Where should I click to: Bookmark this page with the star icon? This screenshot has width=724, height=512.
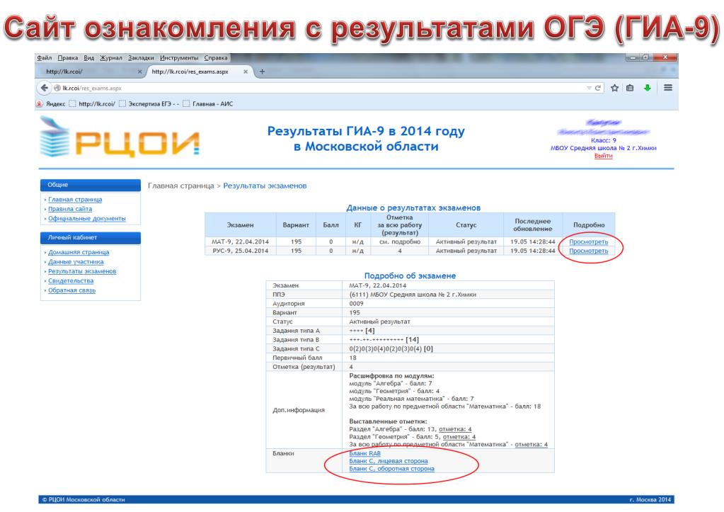tap(614, 88)
